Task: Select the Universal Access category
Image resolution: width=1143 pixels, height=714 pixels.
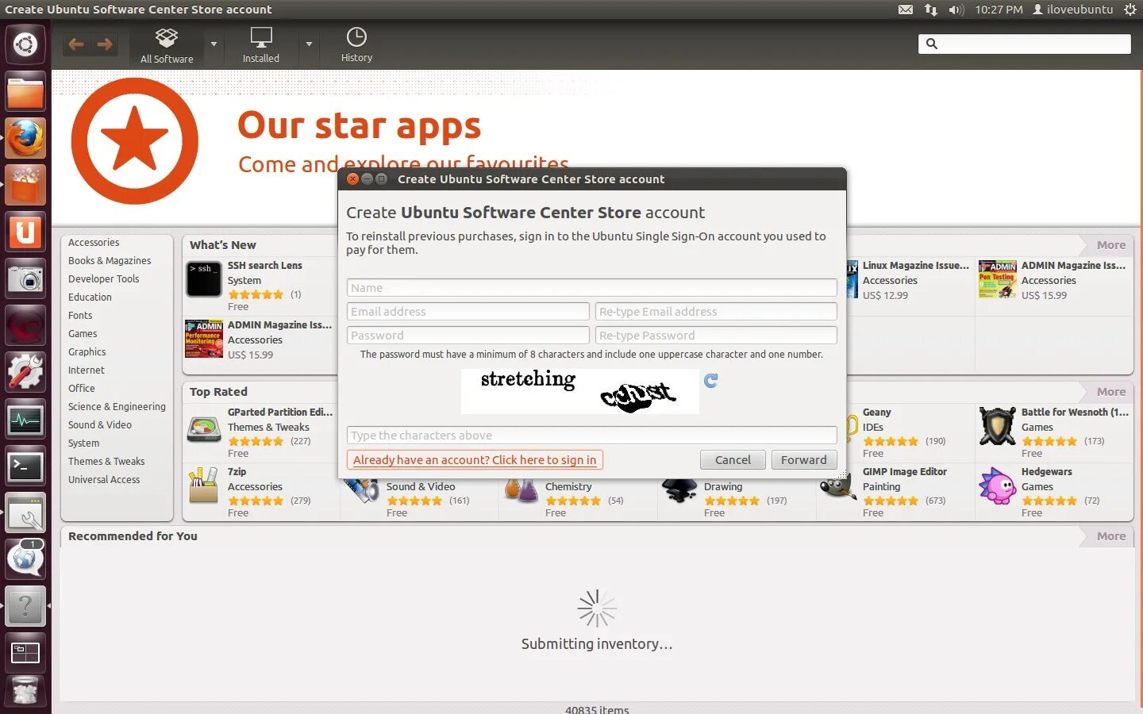Action: point(104,480)
